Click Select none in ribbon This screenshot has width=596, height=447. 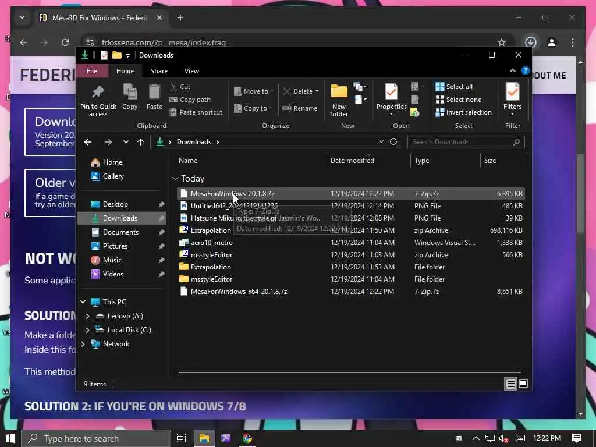(459, 100)
